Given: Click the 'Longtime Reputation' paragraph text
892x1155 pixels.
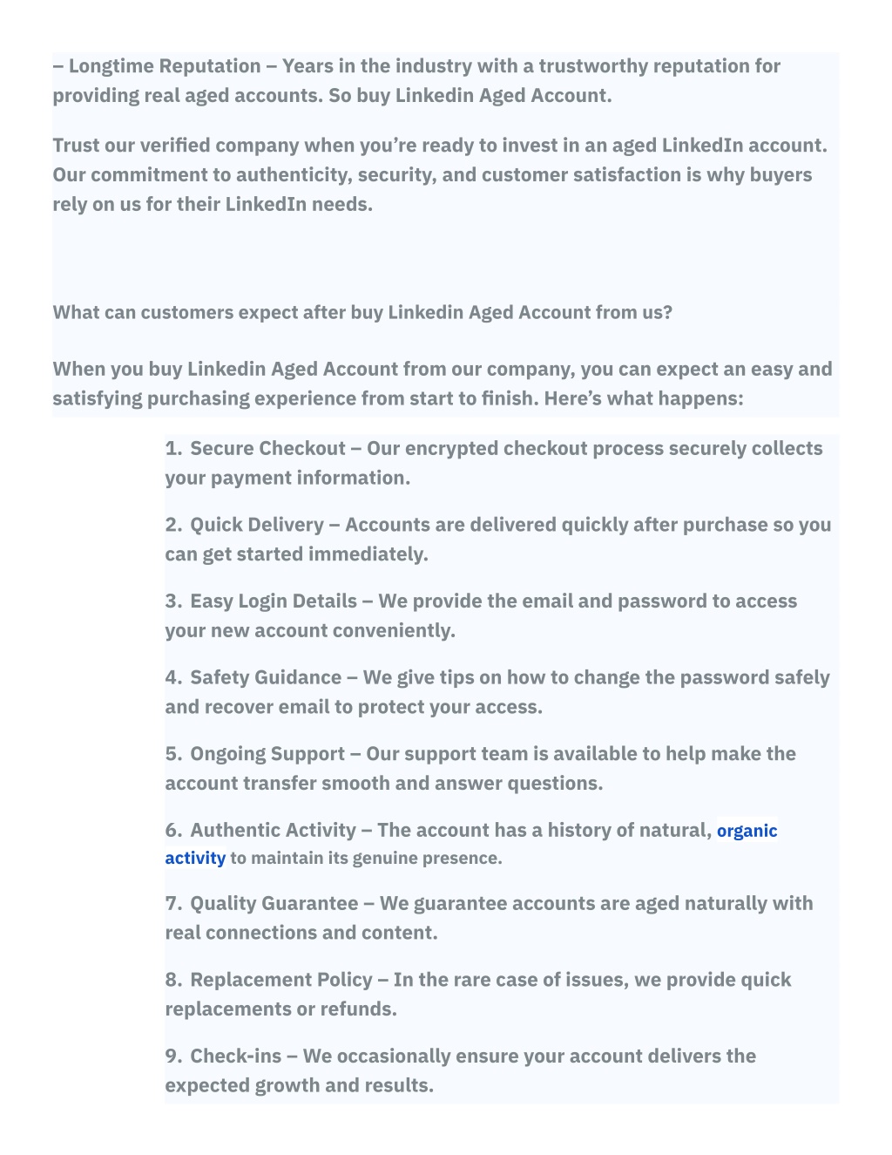Looking at the screenshot, I should tap(416, 80).
